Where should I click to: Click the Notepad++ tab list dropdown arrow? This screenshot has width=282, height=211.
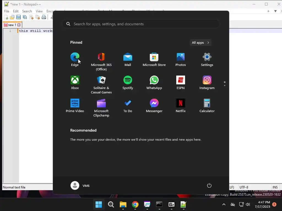point(275,11)
